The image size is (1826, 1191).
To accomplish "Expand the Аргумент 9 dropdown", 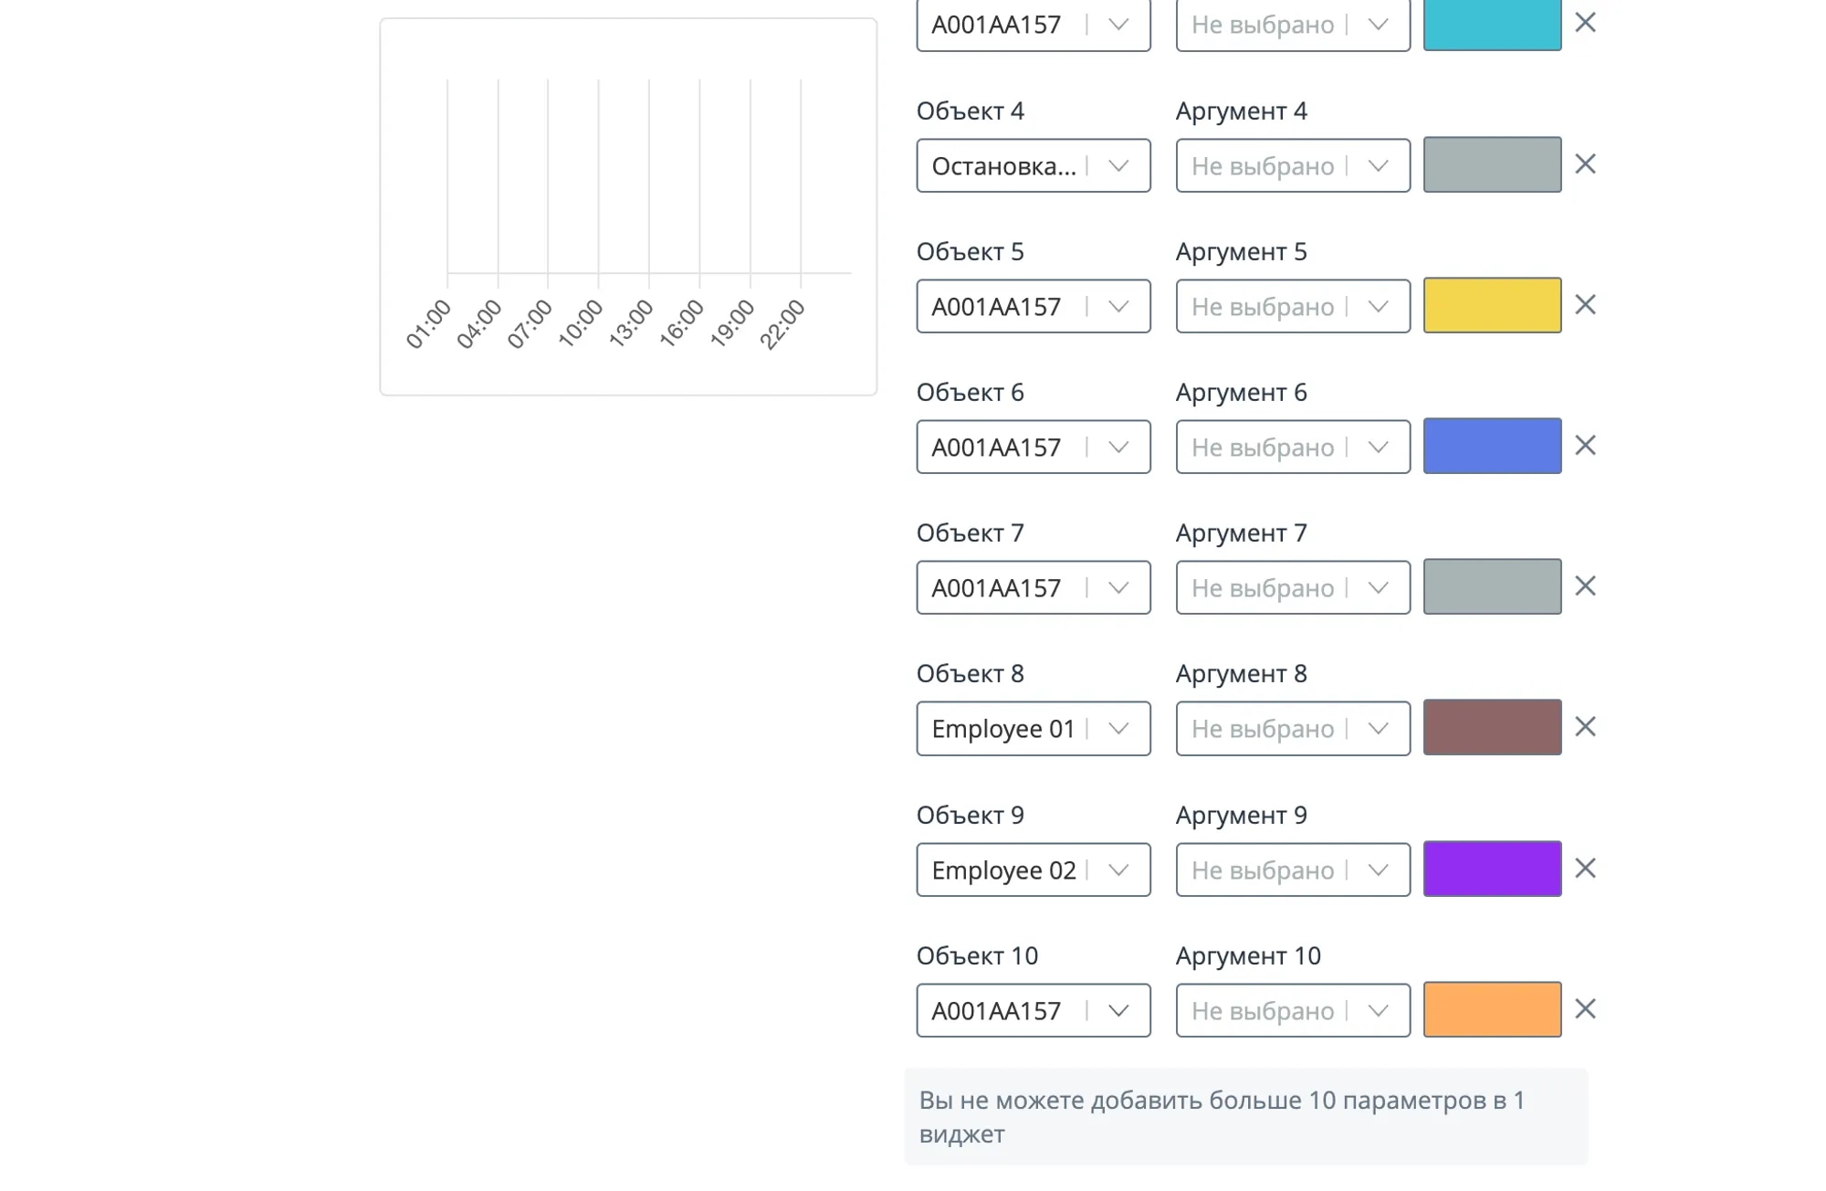I will [x=1292, y=870].
